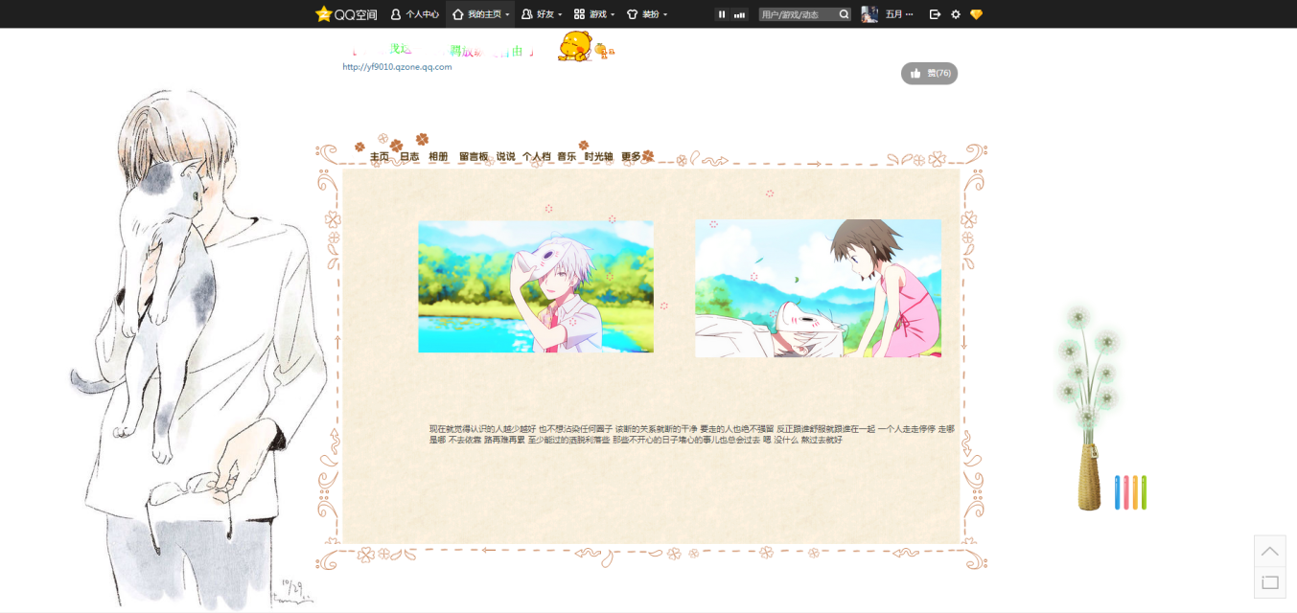1297x613 pixels.
Task: Switch to the 留言板 tab
Action: tap(474, 156)
